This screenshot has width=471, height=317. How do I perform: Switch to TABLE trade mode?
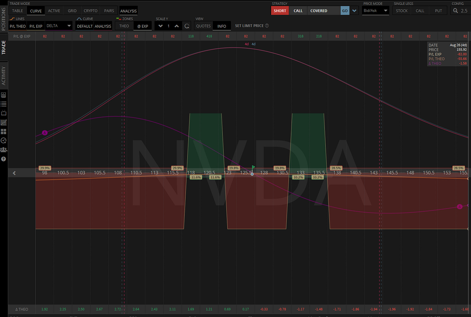click(x=17, y=11)
